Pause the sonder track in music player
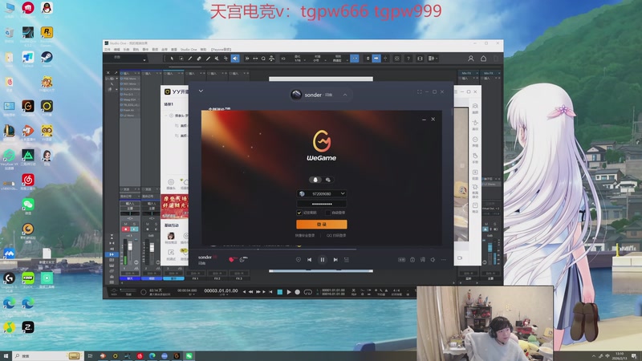 coord(323,259)
